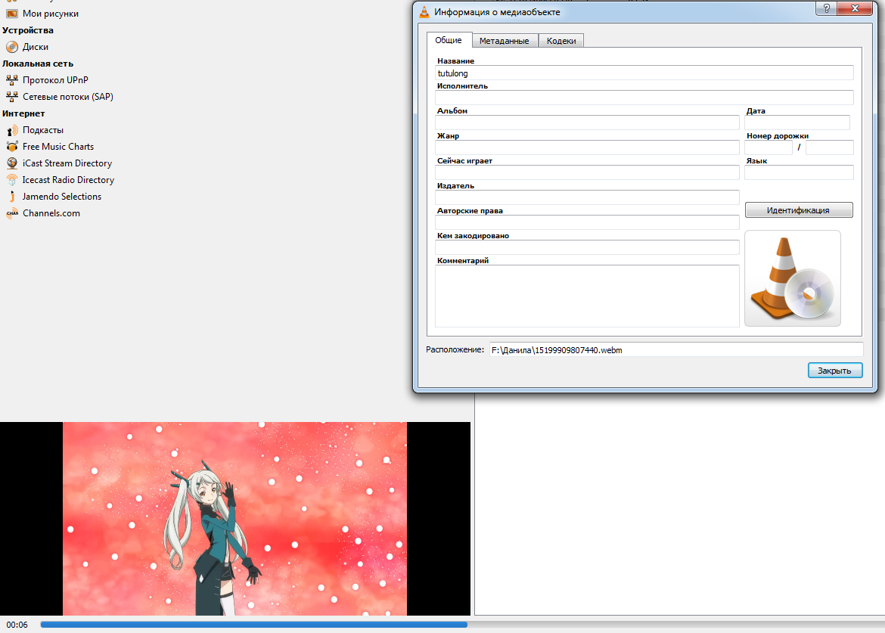
Task: Open Icecast Radio Directory icon
Action: pyautogui.click(x=12, y=180)
